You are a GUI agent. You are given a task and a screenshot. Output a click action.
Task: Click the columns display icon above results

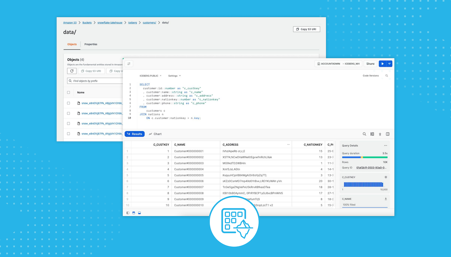(x=372, y=134)
